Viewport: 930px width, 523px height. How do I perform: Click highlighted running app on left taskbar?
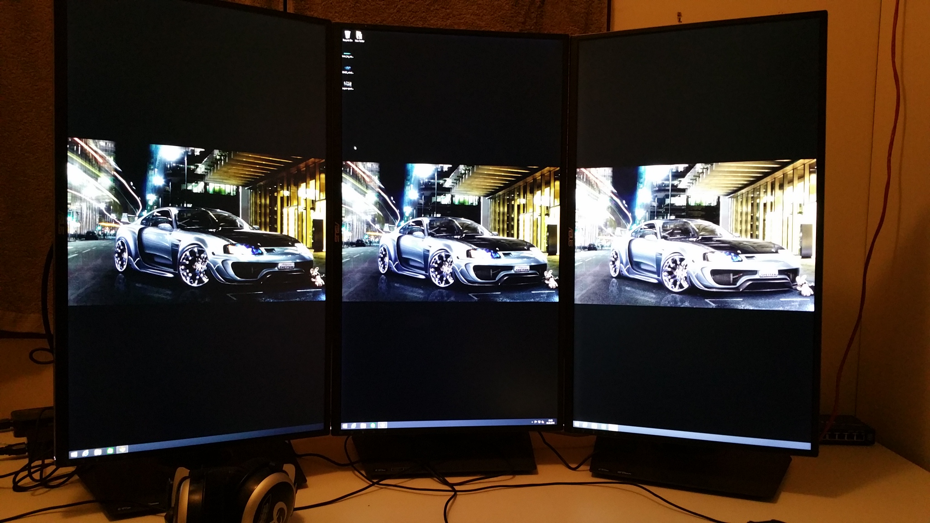(122, 449)
